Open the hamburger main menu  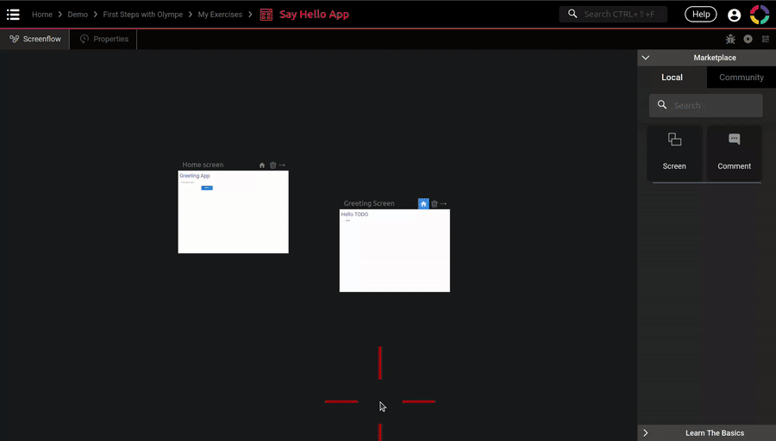coord(13,15)
